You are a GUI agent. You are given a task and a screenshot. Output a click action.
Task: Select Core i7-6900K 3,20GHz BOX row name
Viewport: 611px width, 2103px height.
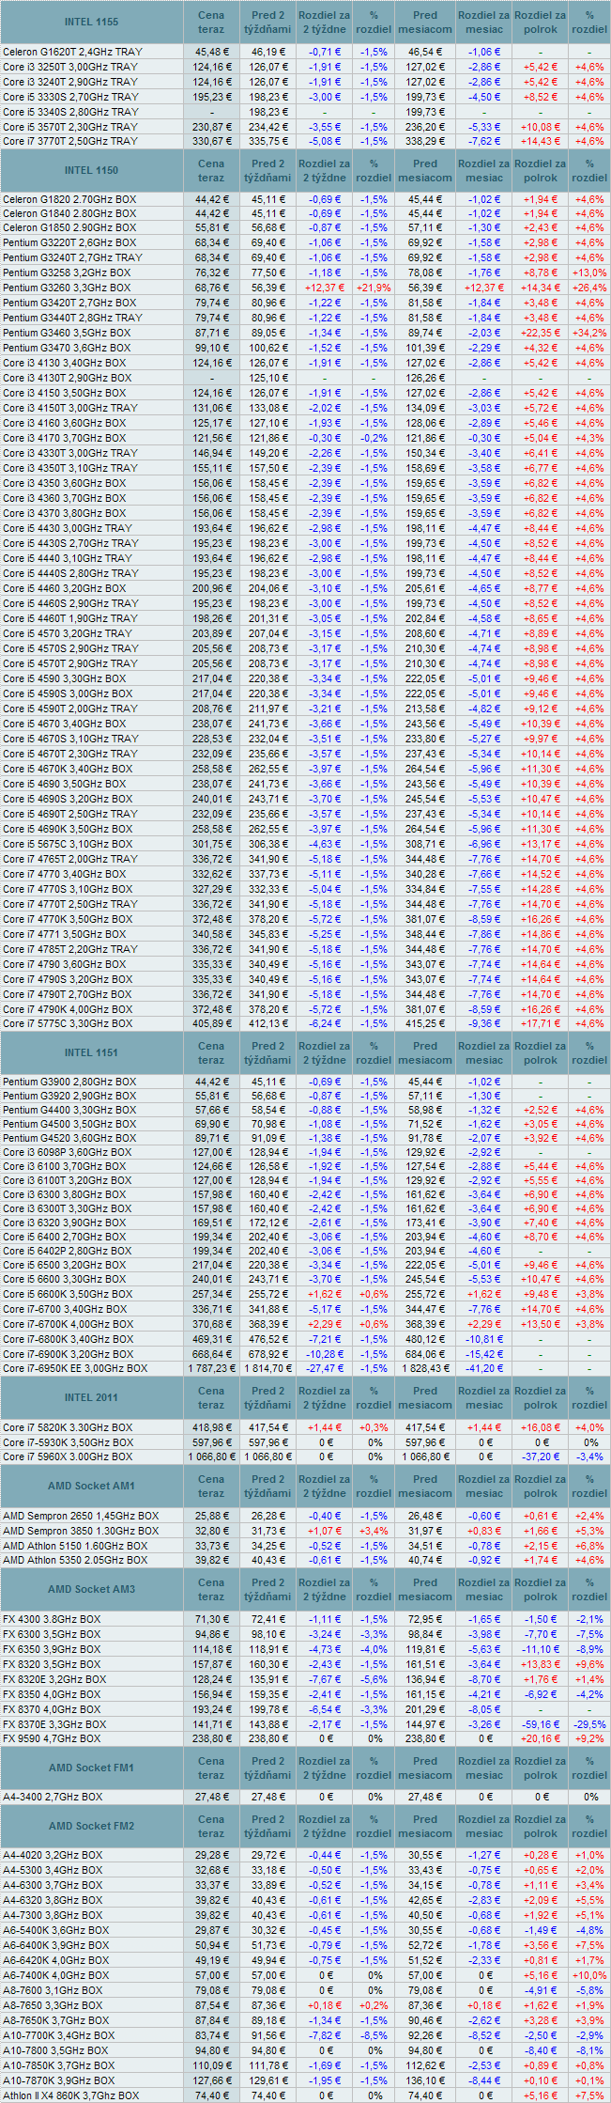pyautogui.click(x=68, y=1354)
